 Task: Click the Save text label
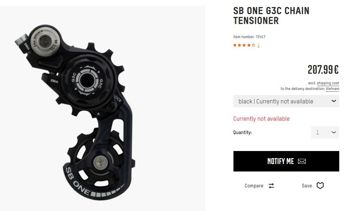tap(307, 186)
